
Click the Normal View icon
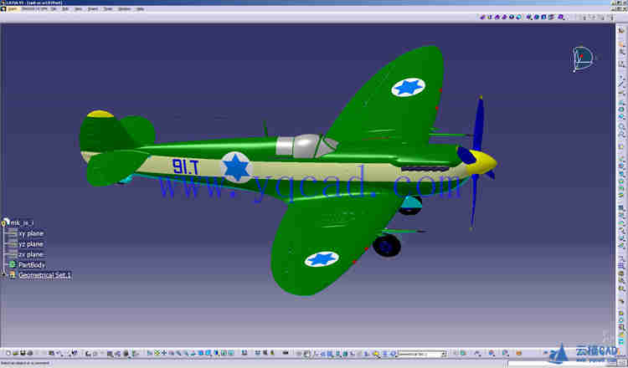[x=193, y=354]
